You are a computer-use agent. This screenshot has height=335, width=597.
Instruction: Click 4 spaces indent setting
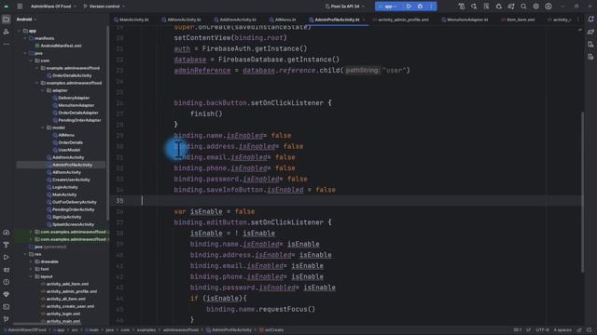point(562,330)
